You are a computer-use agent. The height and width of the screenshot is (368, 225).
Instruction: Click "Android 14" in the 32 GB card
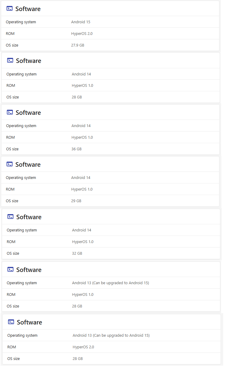pyautogui.click(x=81, y=230)
